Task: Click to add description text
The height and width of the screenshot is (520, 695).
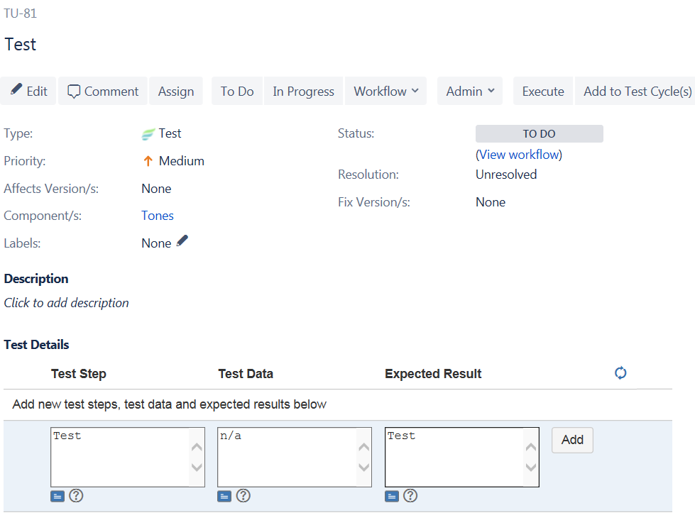Action: pos(67,303)
